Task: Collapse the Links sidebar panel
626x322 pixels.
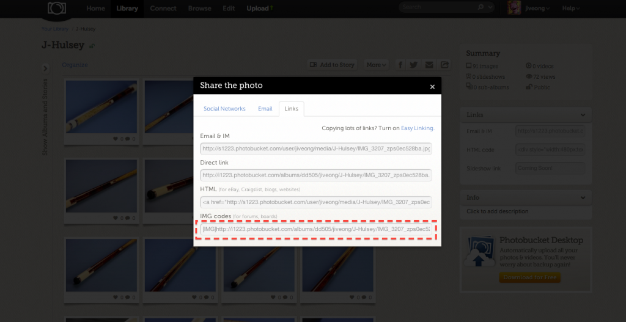Action: [x=583, y=115]
